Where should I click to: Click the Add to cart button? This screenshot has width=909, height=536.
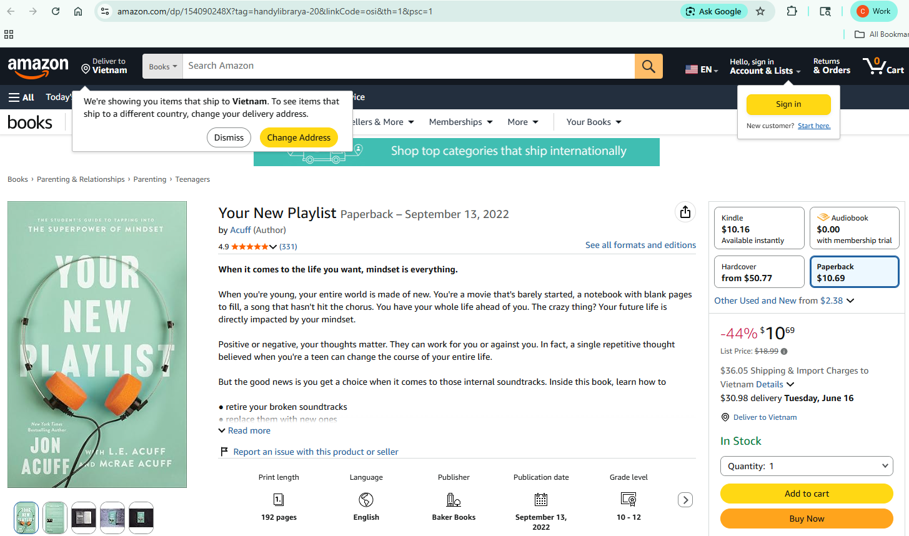click(x=807, y=494)
